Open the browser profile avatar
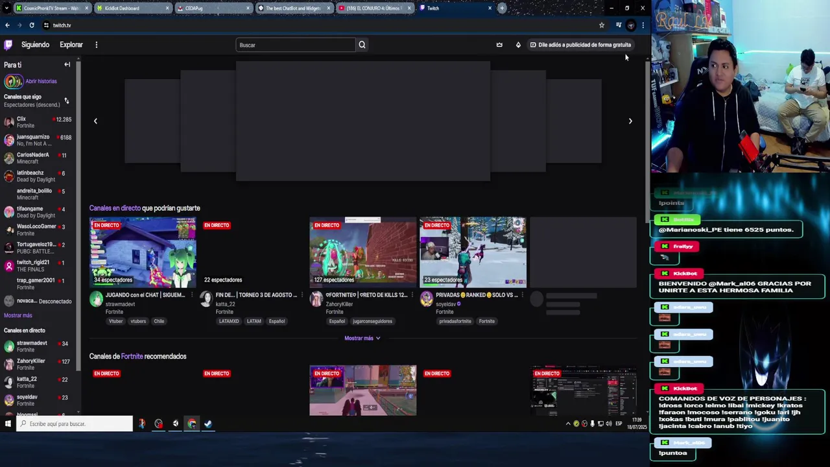This screenshot has width=830, height=467. click(631, 25)
